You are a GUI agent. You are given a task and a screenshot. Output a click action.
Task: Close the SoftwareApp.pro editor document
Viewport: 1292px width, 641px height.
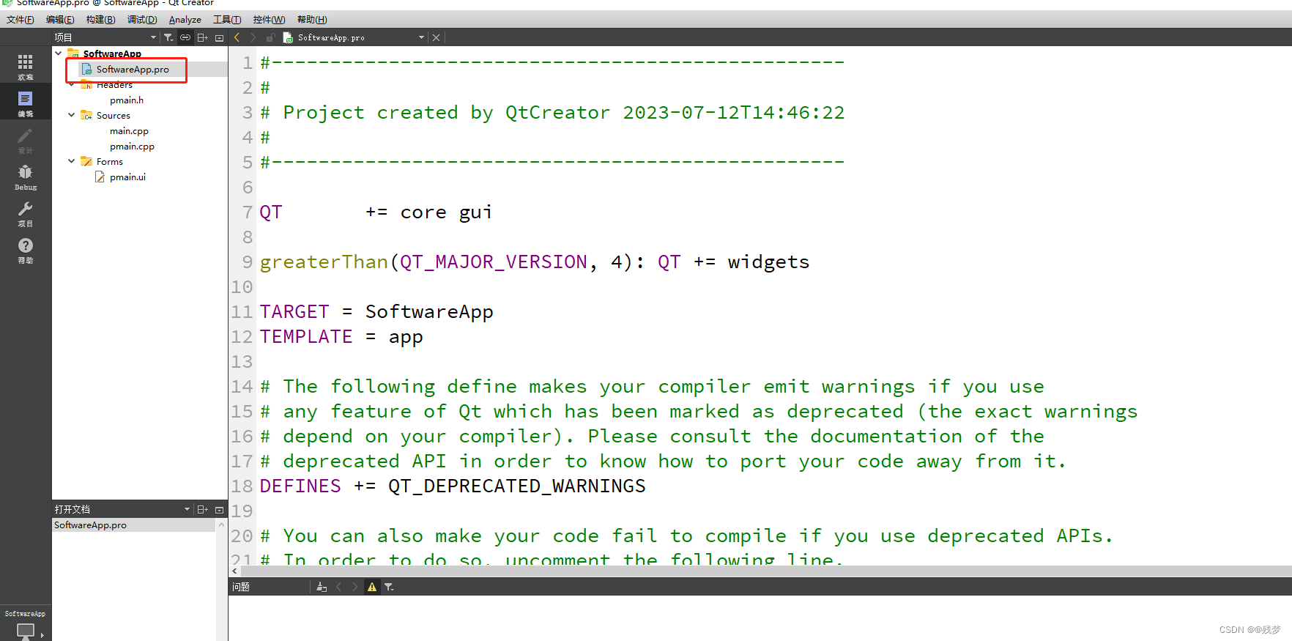(x=436, y=37)
